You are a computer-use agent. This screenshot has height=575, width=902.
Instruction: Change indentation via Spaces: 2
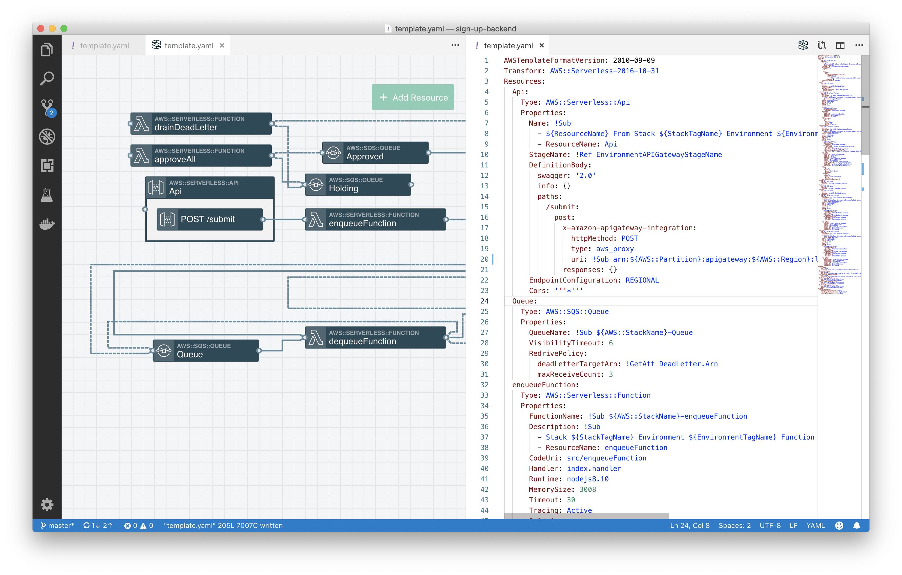click(x=734, y=526)
